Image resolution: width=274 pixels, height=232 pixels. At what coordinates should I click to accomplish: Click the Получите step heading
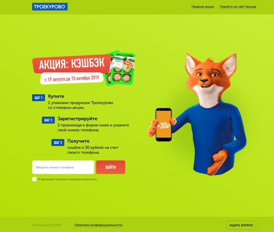point(78,141)
